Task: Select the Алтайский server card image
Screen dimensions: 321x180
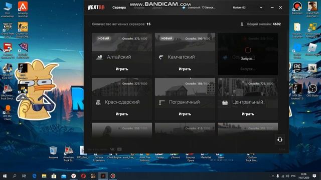Action: click(122, 42)
